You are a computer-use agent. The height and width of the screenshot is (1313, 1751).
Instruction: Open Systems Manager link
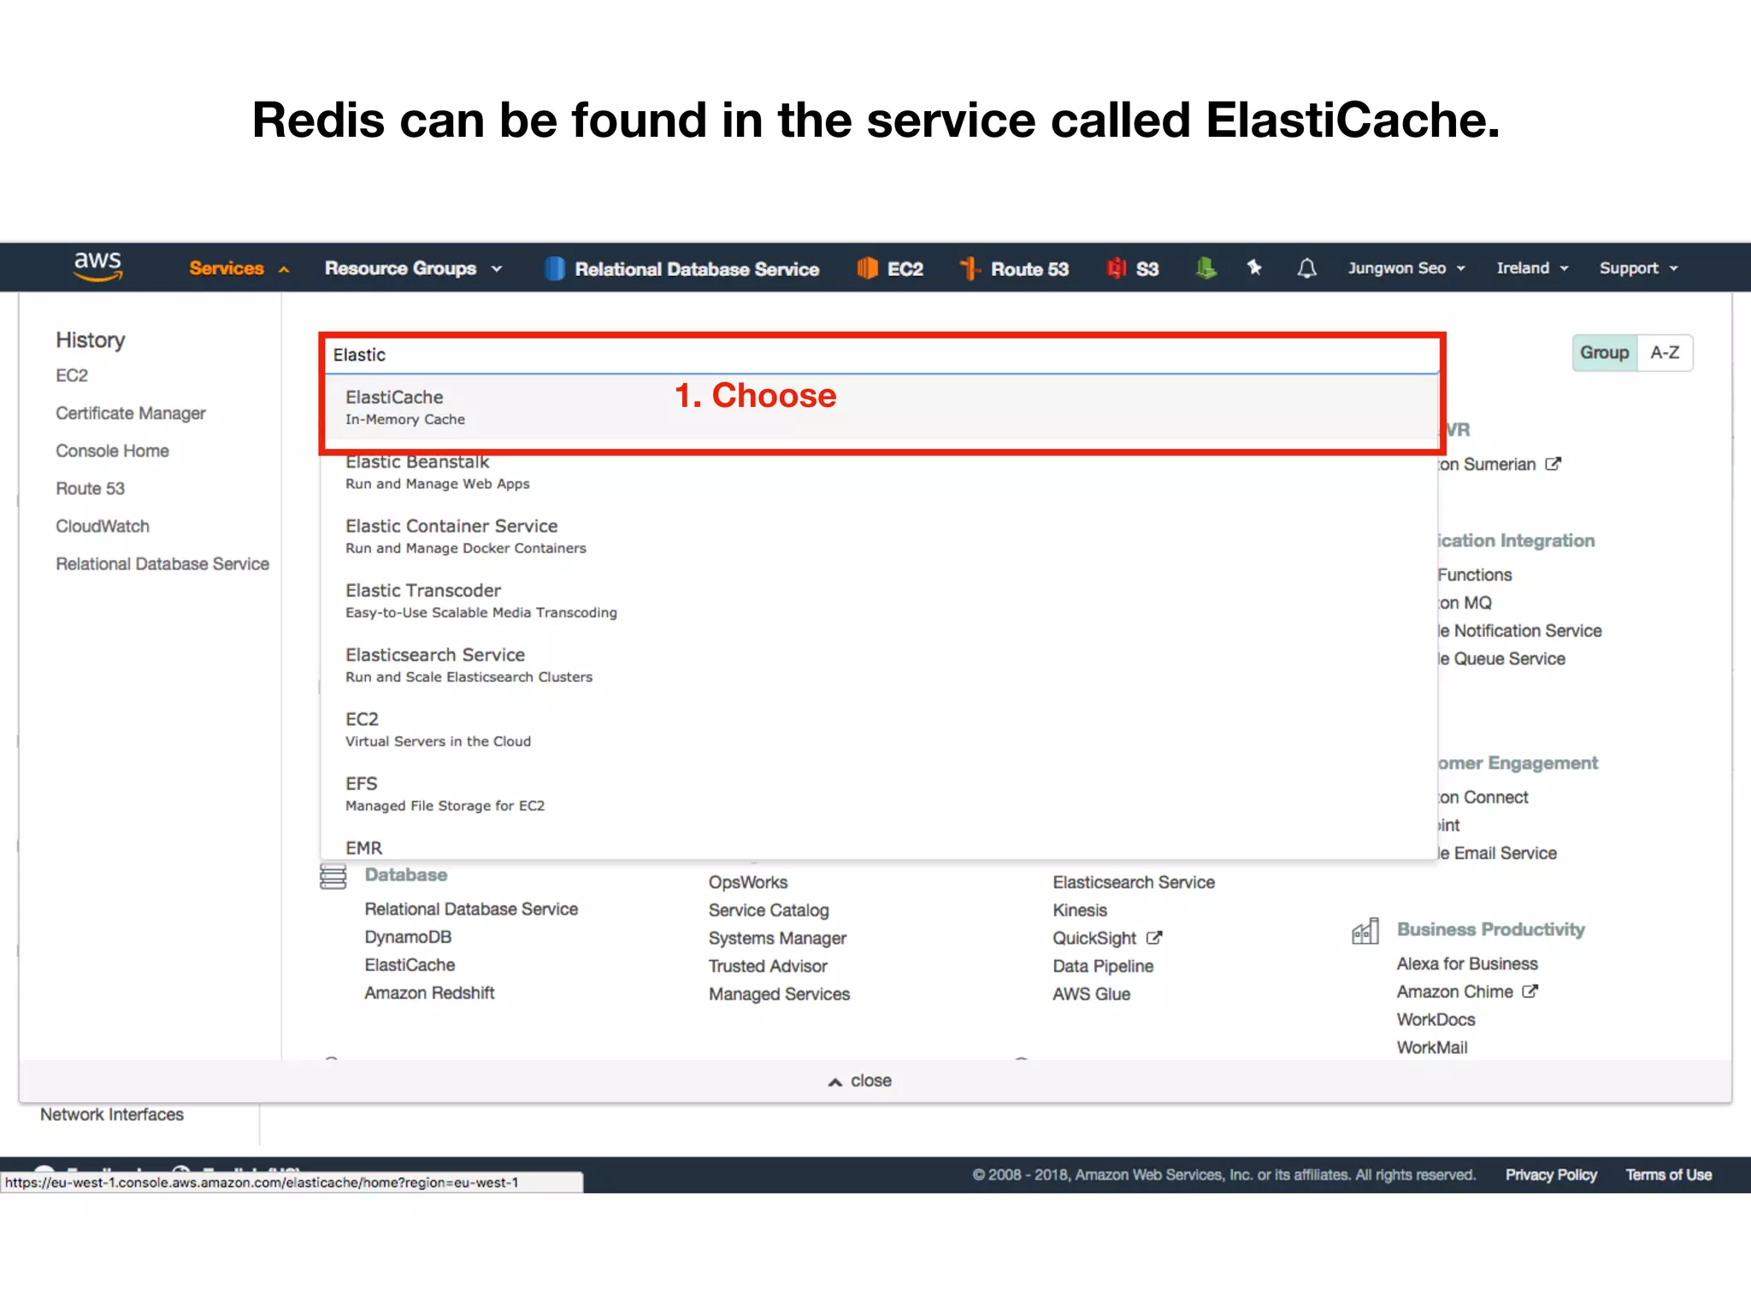pyautogui.click(x=777, y=939)
